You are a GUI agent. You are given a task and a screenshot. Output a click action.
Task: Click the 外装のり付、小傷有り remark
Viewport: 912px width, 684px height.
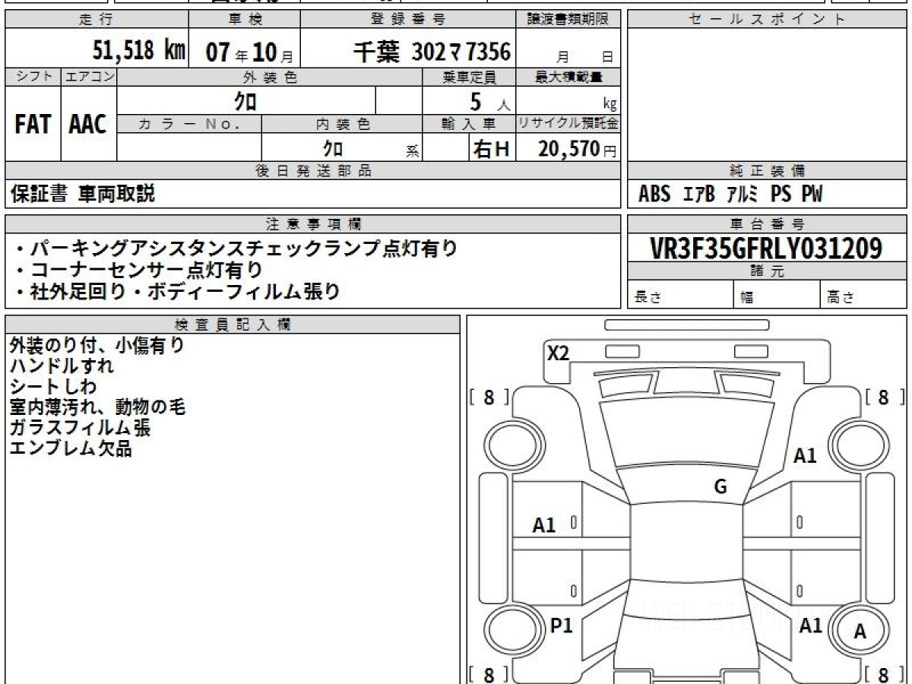click(97, 346)
